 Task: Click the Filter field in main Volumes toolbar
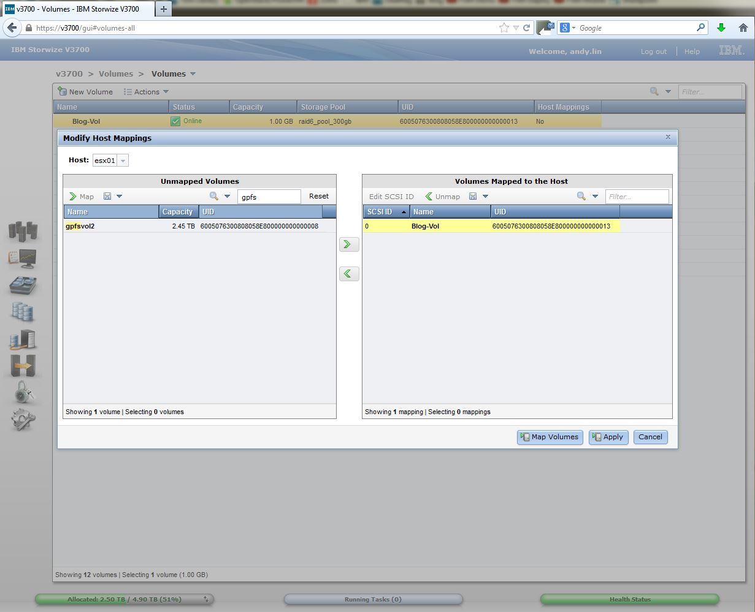pos(710,92)
